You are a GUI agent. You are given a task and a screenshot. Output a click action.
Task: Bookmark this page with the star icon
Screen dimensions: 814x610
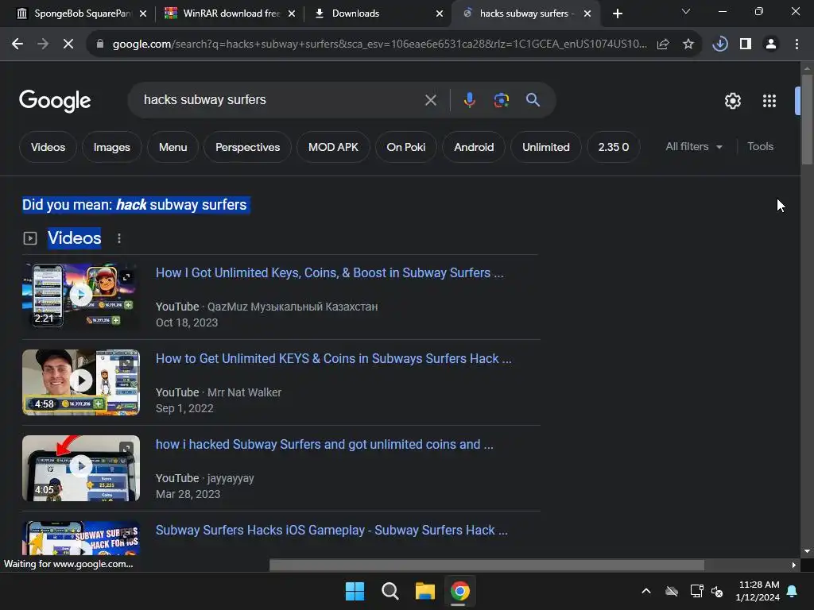[x=688, y=44]
